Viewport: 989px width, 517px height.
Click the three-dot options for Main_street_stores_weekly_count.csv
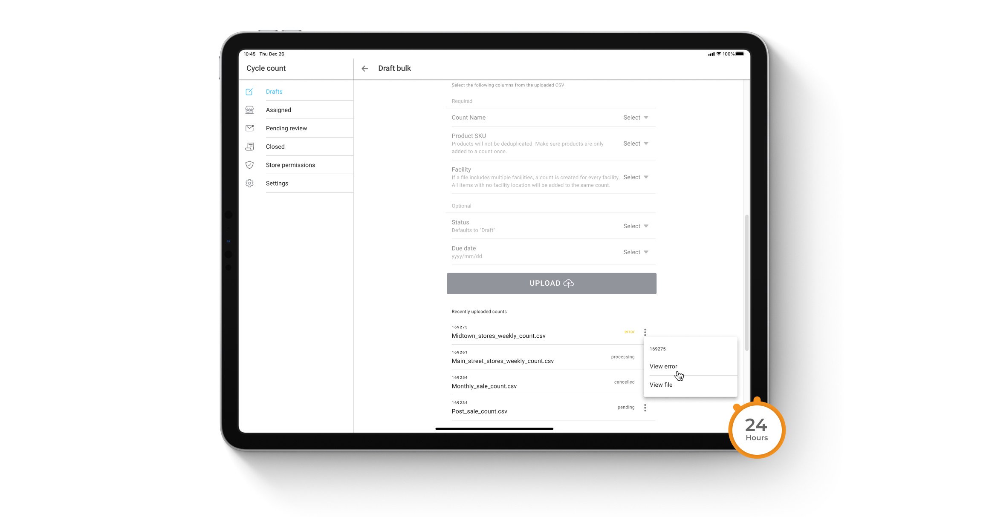point(645,356)
